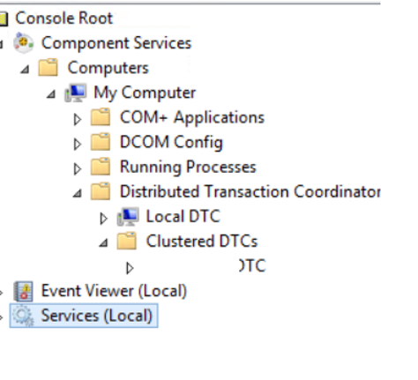Select the Console Root item

point(63,19)
